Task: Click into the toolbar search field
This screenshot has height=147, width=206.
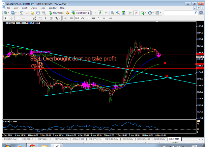Action: pyautogui.click(x=179, y=13)
